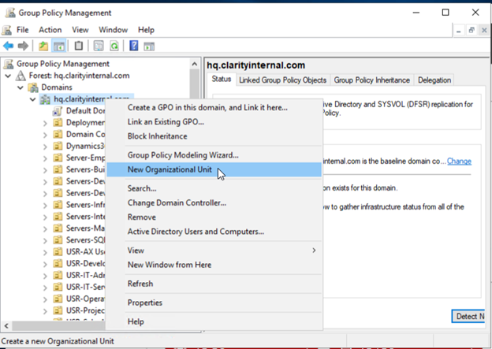Screen dimensions: 492x349
Task: Open the File menu
Action: click(22, 30)
